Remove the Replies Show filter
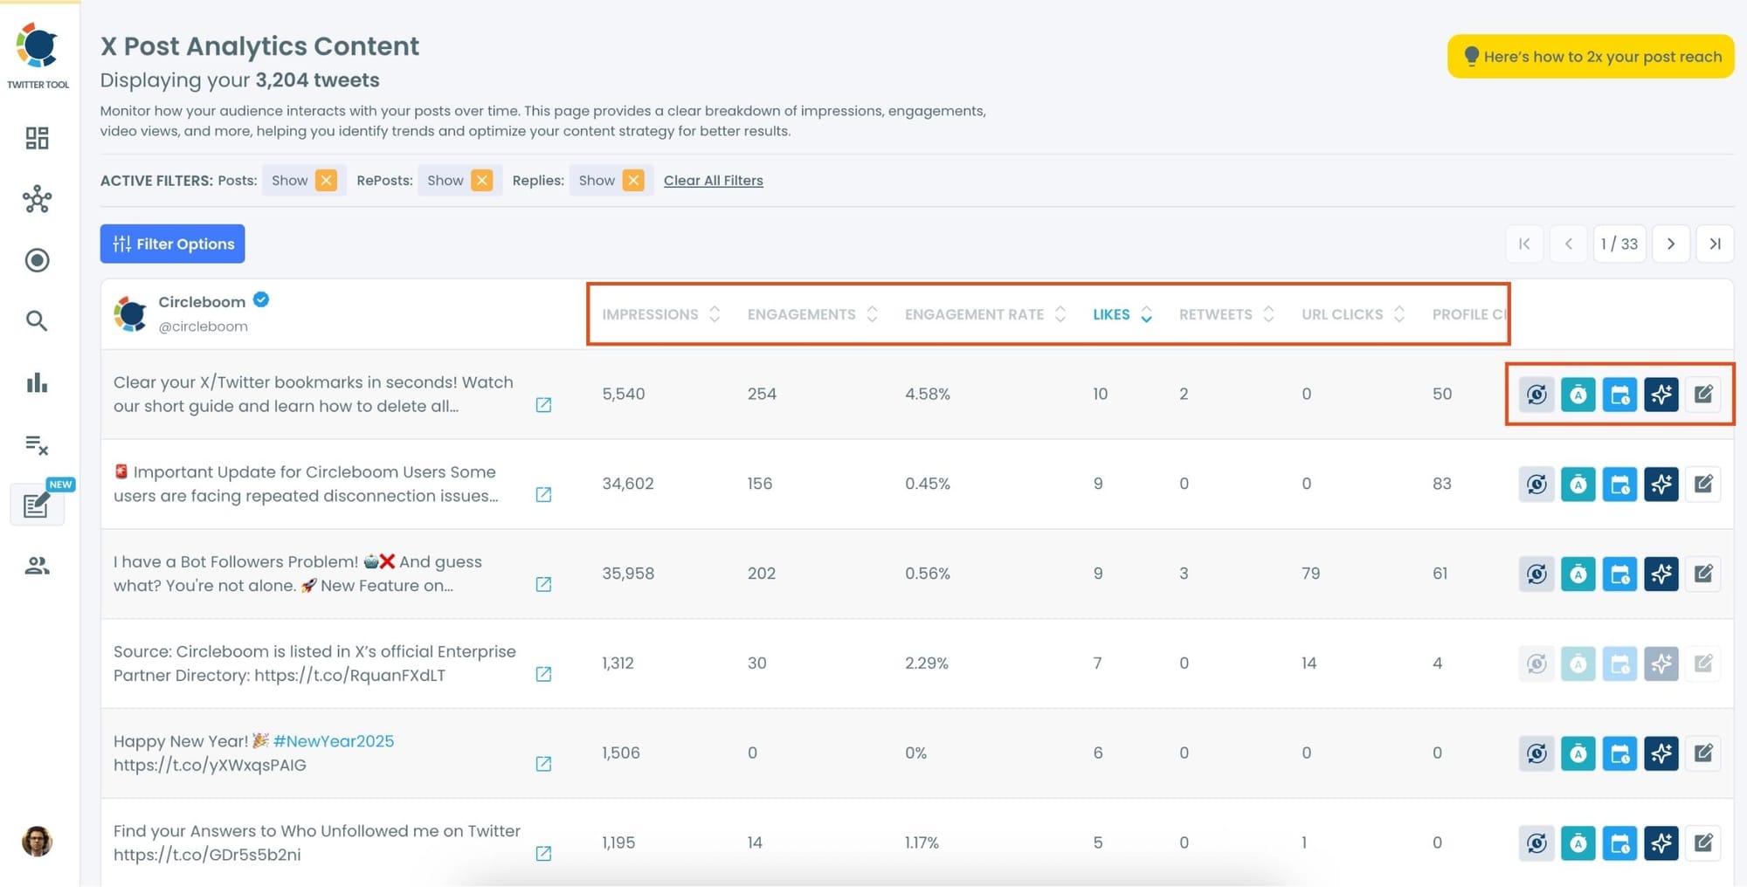Viewport: 1747px width, 887px height. coord(634,180)
